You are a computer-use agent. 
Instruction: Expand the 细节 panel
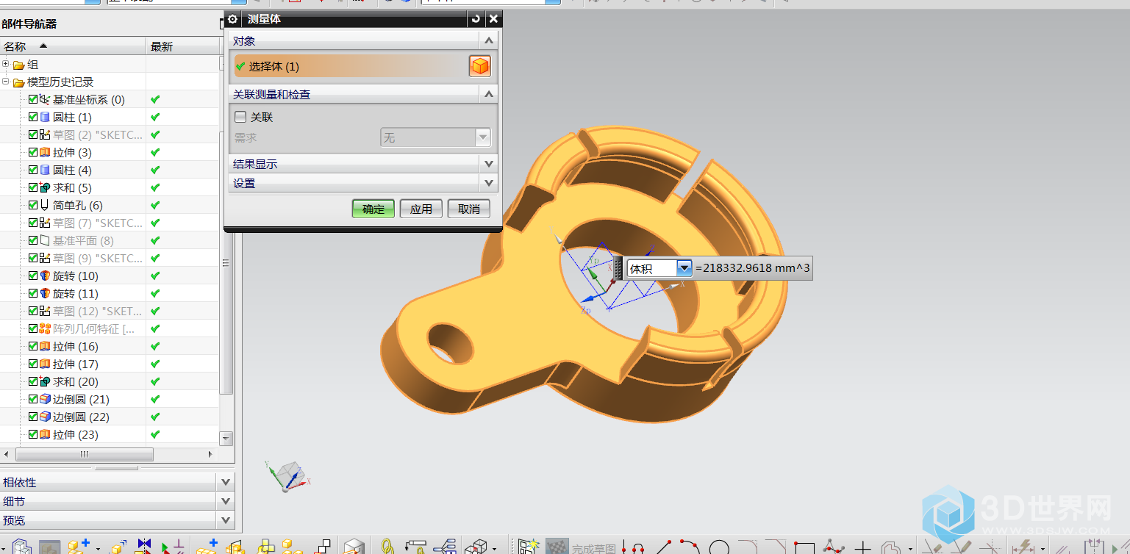[226, 501]
